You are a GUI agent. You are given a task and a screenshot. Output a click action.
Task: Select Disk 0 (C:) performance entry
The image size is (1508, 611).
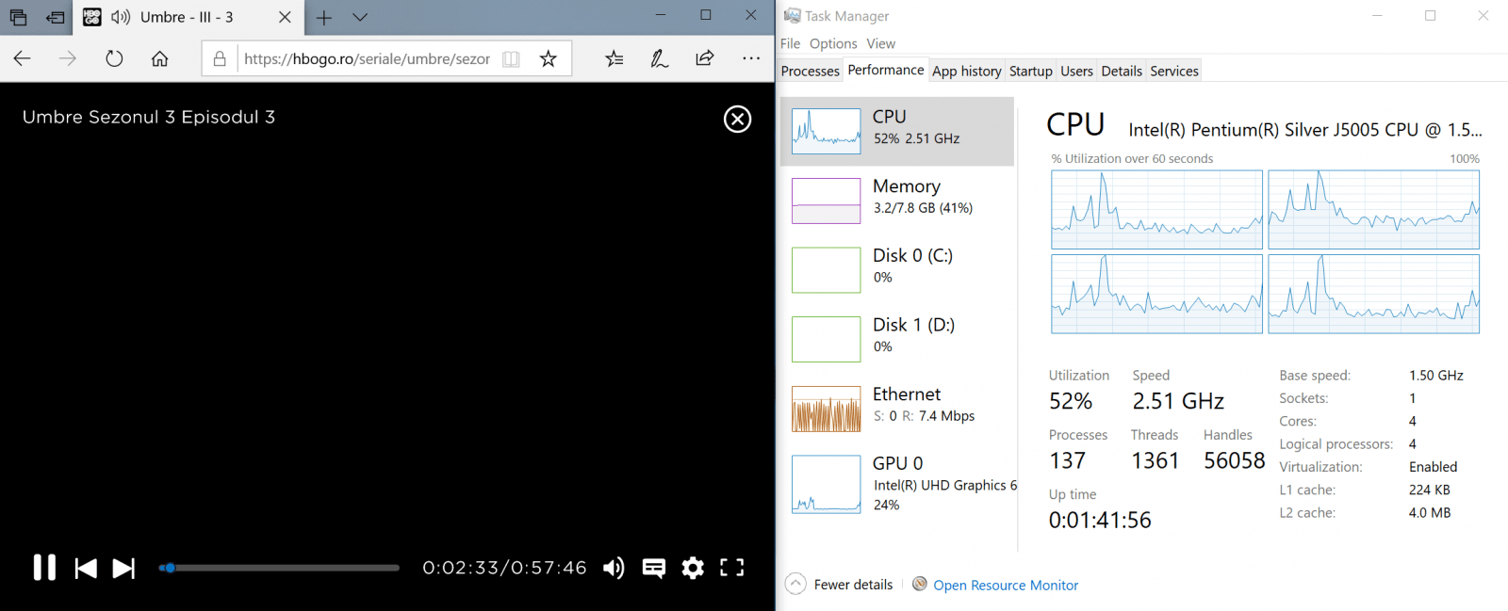(897, 270)
